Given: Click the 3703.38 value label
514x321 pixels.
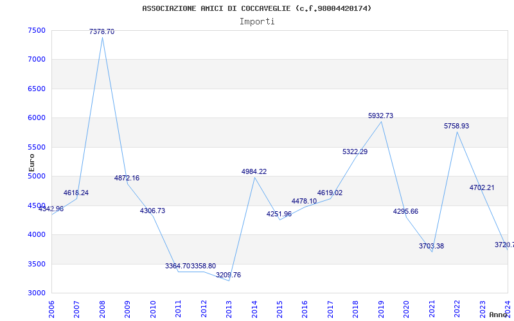Looking at the screenshot, I should (x=431, y=246).
